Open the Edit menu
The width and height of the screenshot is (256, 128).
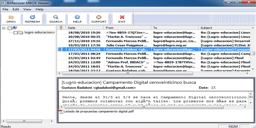click(16, 9)
